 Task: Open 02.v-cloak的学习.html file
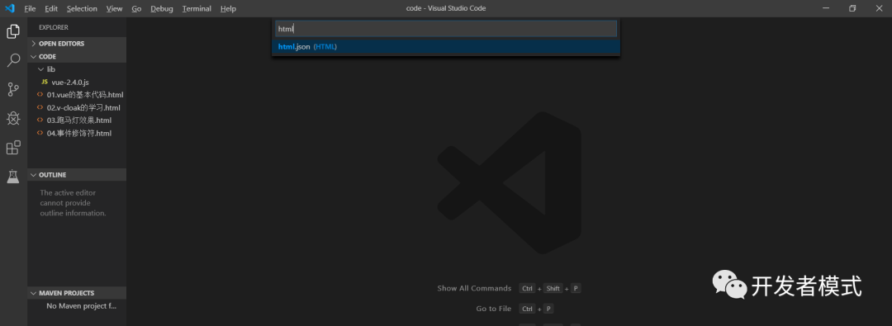(x=77, y=107)
